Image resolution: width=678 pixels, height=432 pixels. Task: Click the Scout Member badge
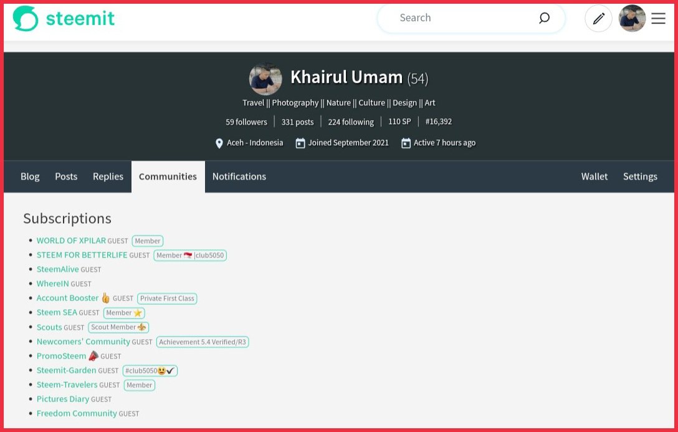click(x=118, y=327)
